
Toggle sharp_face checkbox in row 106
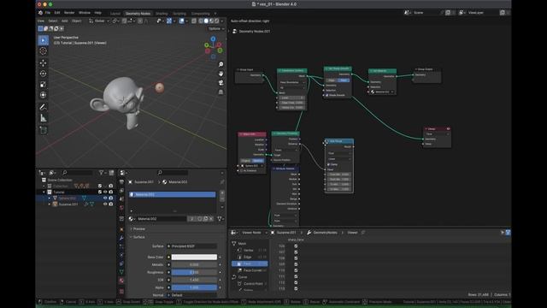[296, 246]
